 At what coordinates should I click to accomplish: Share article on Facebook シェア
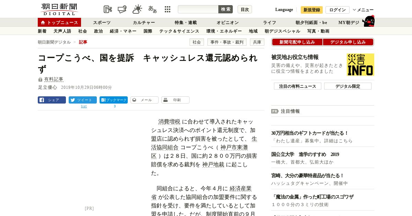(x=52, y=100)
